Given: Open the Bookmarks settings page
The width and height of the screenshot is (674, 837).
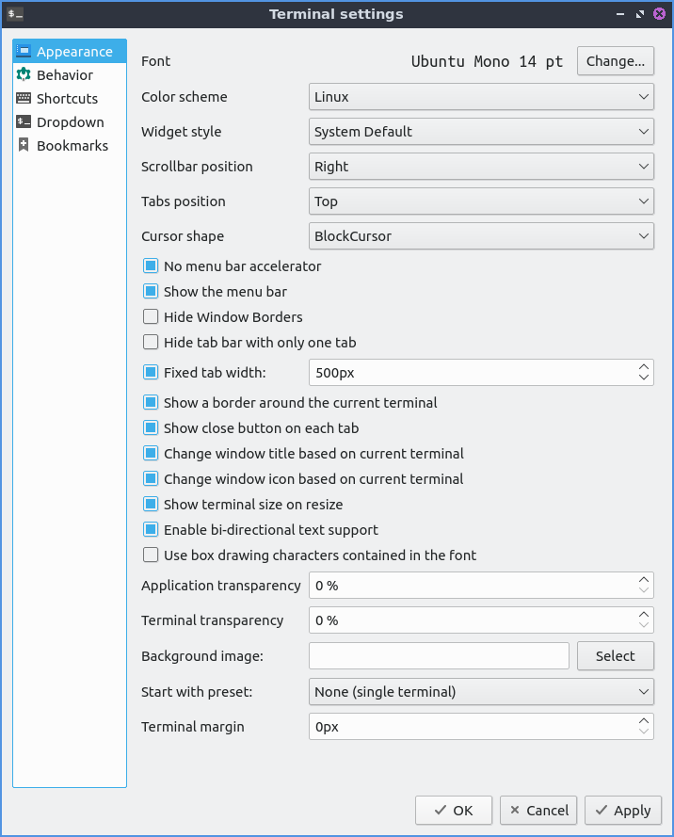Looking at the screenshot, I should pyautogui.click(x=72, y=146).
